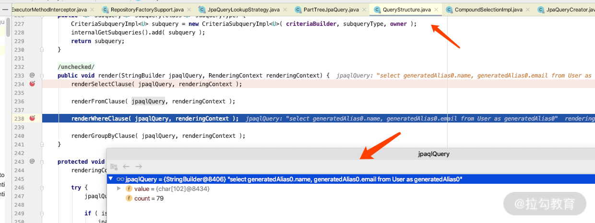Click the popup's forward arrow
The height and width of the screenshot is (223, 595).
point(139,167)
